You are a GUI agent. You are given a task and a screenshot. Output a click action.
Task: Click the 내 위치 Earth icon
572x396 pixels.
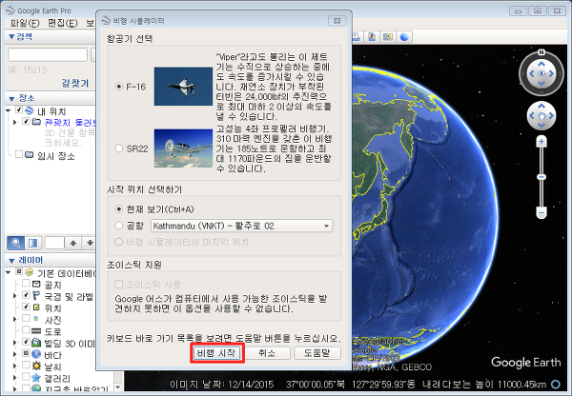click(30, 110)
